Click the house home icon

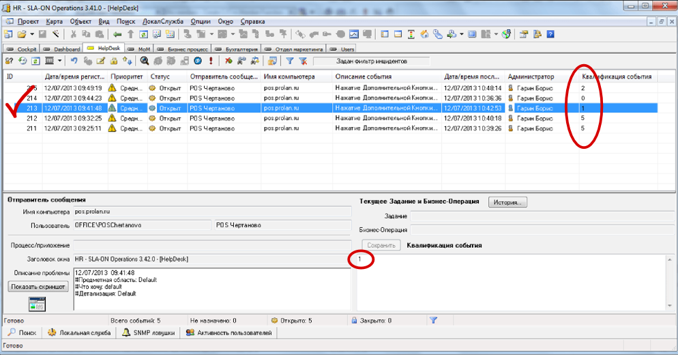(x=425, y=34)
